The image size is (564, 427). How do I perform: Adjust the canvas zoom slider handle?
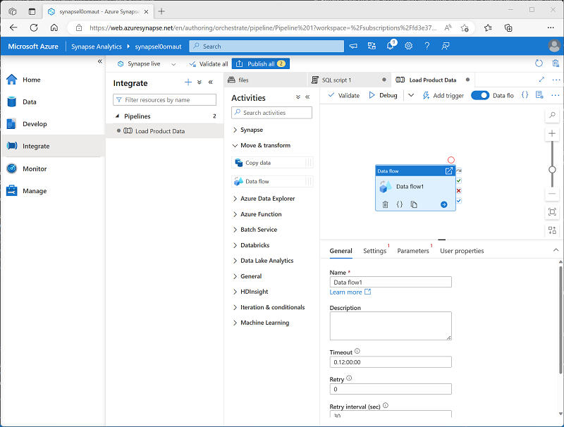coord(552,170)
